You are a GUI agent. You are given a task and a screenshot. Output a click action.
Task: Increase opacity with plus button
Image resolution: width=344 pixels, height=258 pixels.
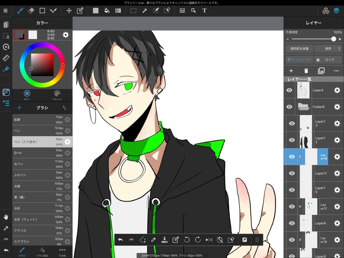tap(340, 39)
